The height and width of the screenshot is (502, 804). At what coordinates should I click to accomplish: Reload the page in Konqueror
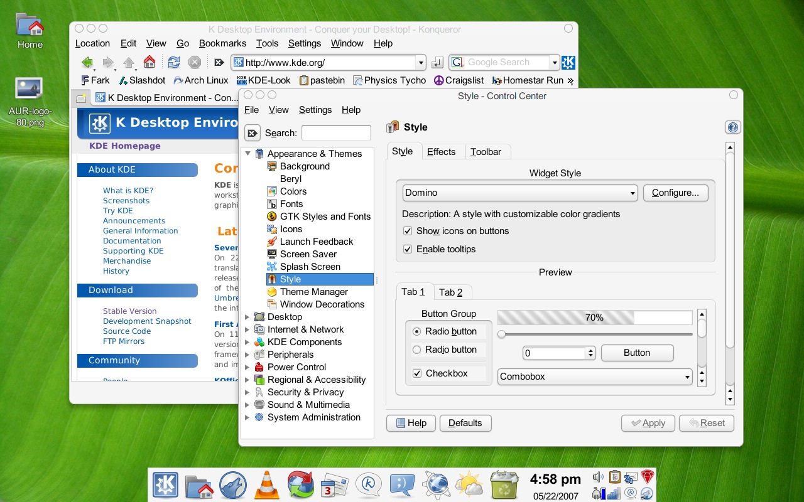click(x=174, y=62)
